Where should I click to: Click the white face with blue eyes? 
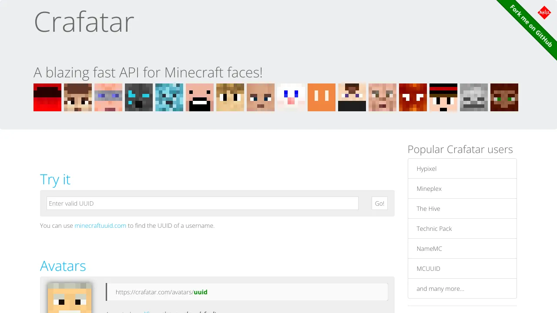pos(291,97)
